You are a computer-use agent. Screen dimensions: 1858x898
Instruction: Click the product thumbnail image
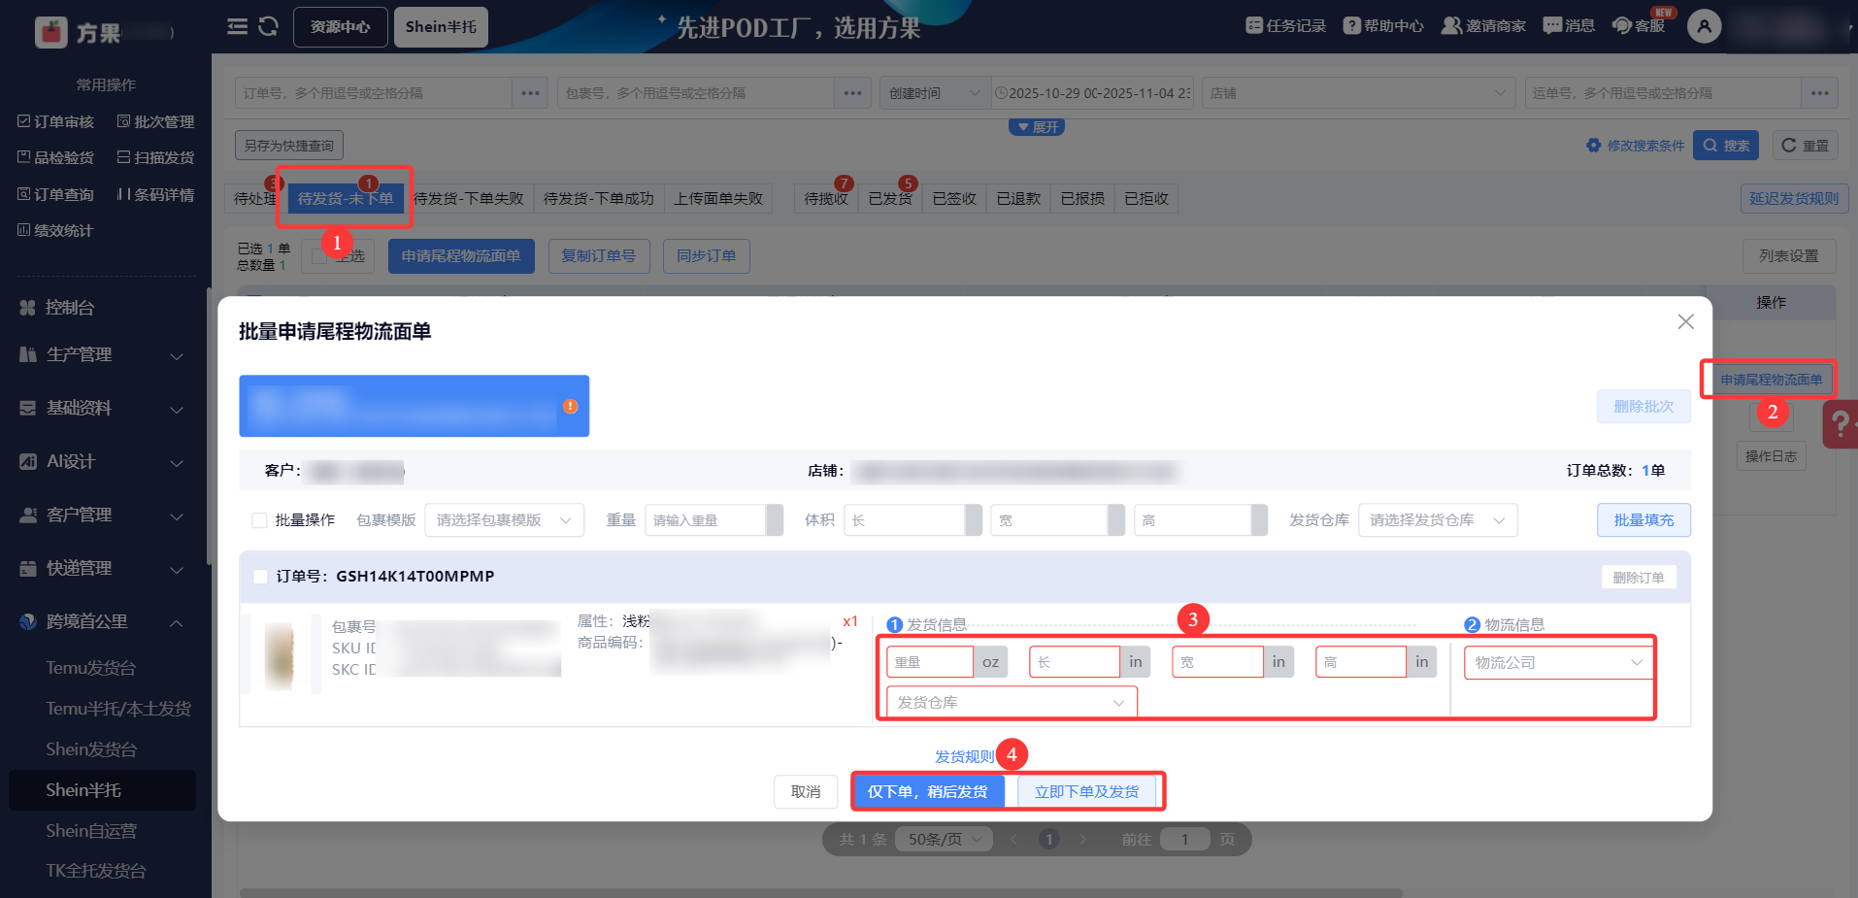click(x=280, y=655)
